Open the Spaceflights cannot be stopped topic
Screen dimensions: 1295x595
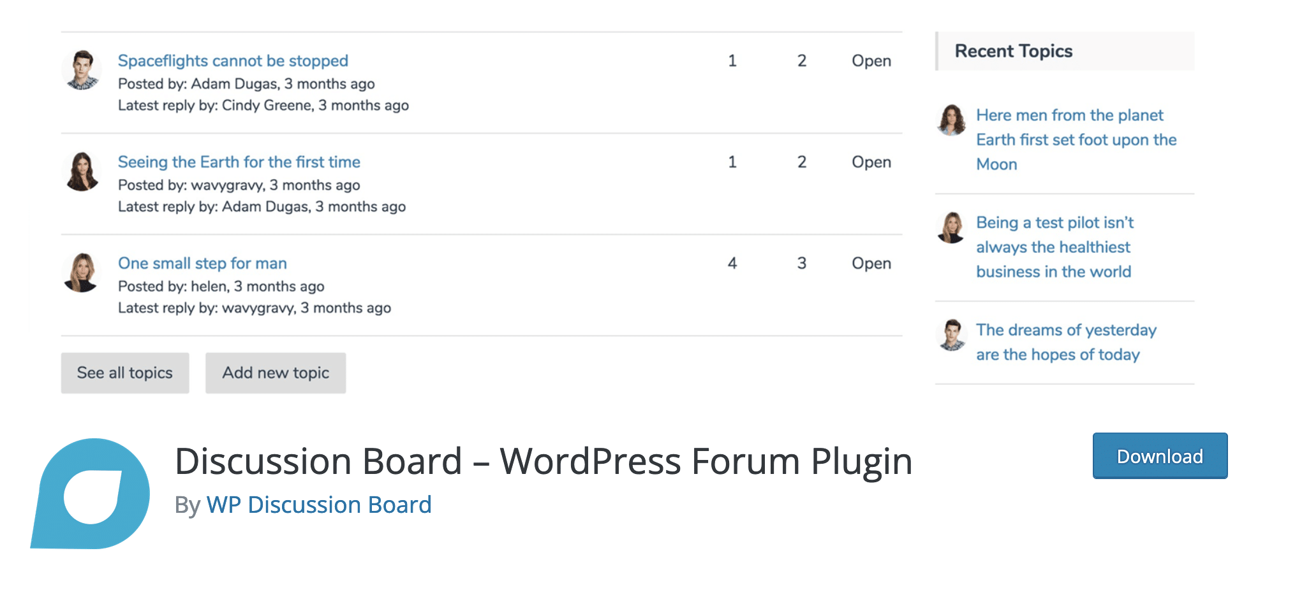pyautogui.click(x=233, y=61)
